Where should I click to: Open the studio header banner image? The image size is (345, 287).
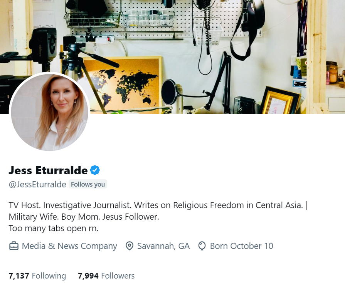[173, 57]
